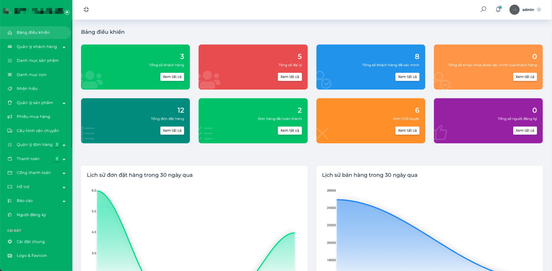Click the 6.0 axis label on orders chart
552x271 pixels.
coord(94,191)
